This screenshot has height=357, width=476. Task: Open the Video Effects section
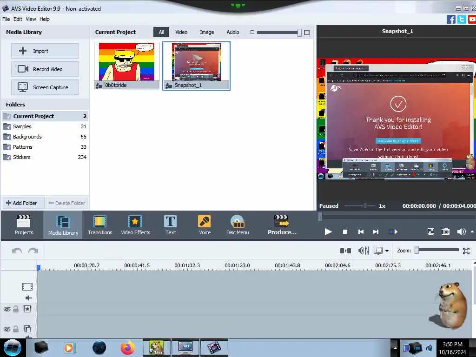(135, 225)
